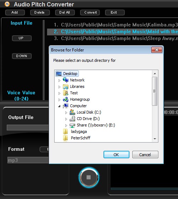Click the progress bar under the black pane
This screenshot has height=199, width=178.
point(144,189)
